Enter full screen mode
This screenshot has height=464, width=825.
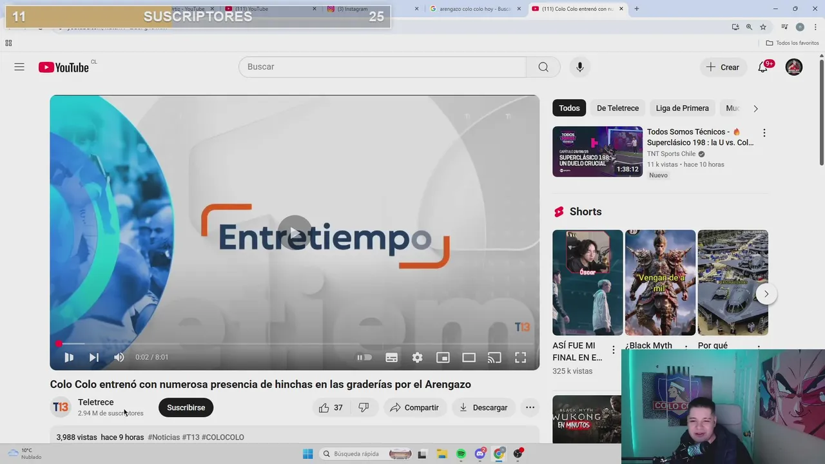pos(520,358)
